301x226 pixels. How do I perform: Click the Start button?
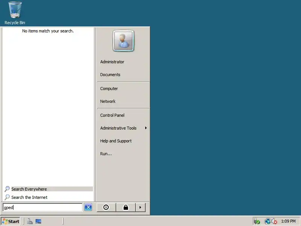coord(11,221)
